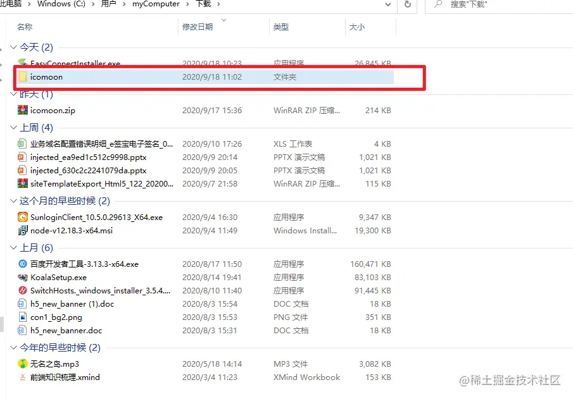This screenshot has height=399, width=573.
Task: Click the 无名之岛.mp3 music icon
Action: [x=23, y=364]
